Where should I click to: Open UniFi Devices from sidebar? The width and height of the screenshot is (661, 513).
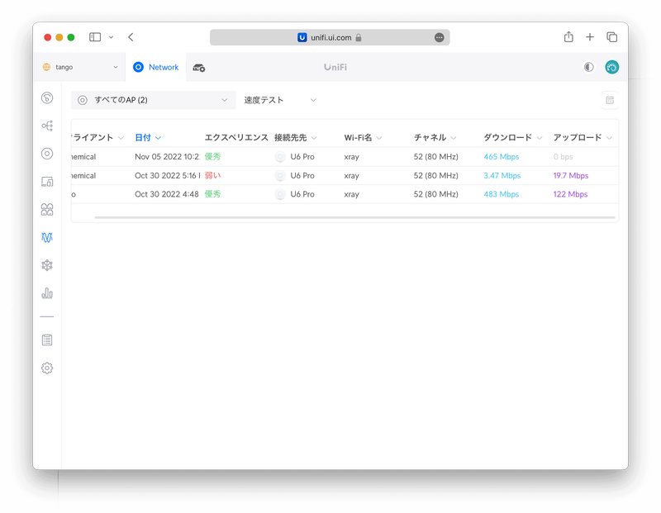pos(47,154)
